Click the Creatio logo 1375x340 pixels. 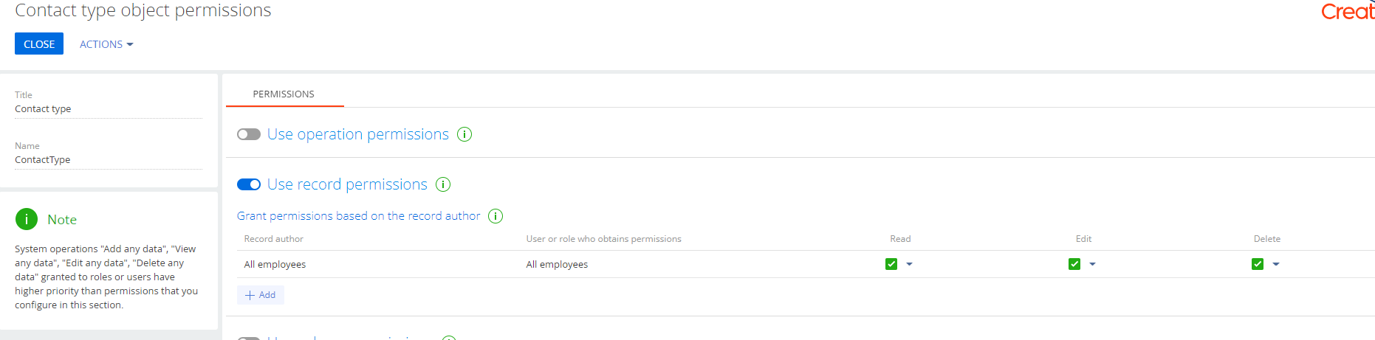pyautogui.click(x=1348, y=12)
